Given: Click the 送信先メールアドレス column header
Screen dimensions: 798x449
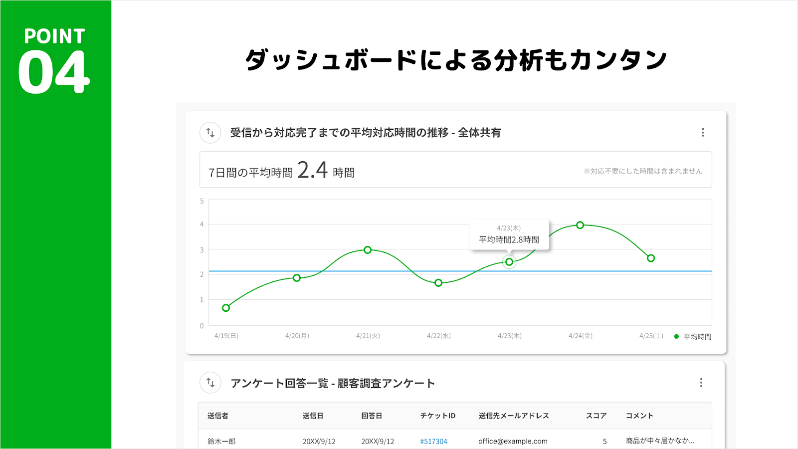Looking at the screenshot, I should (x=514, y=416).
